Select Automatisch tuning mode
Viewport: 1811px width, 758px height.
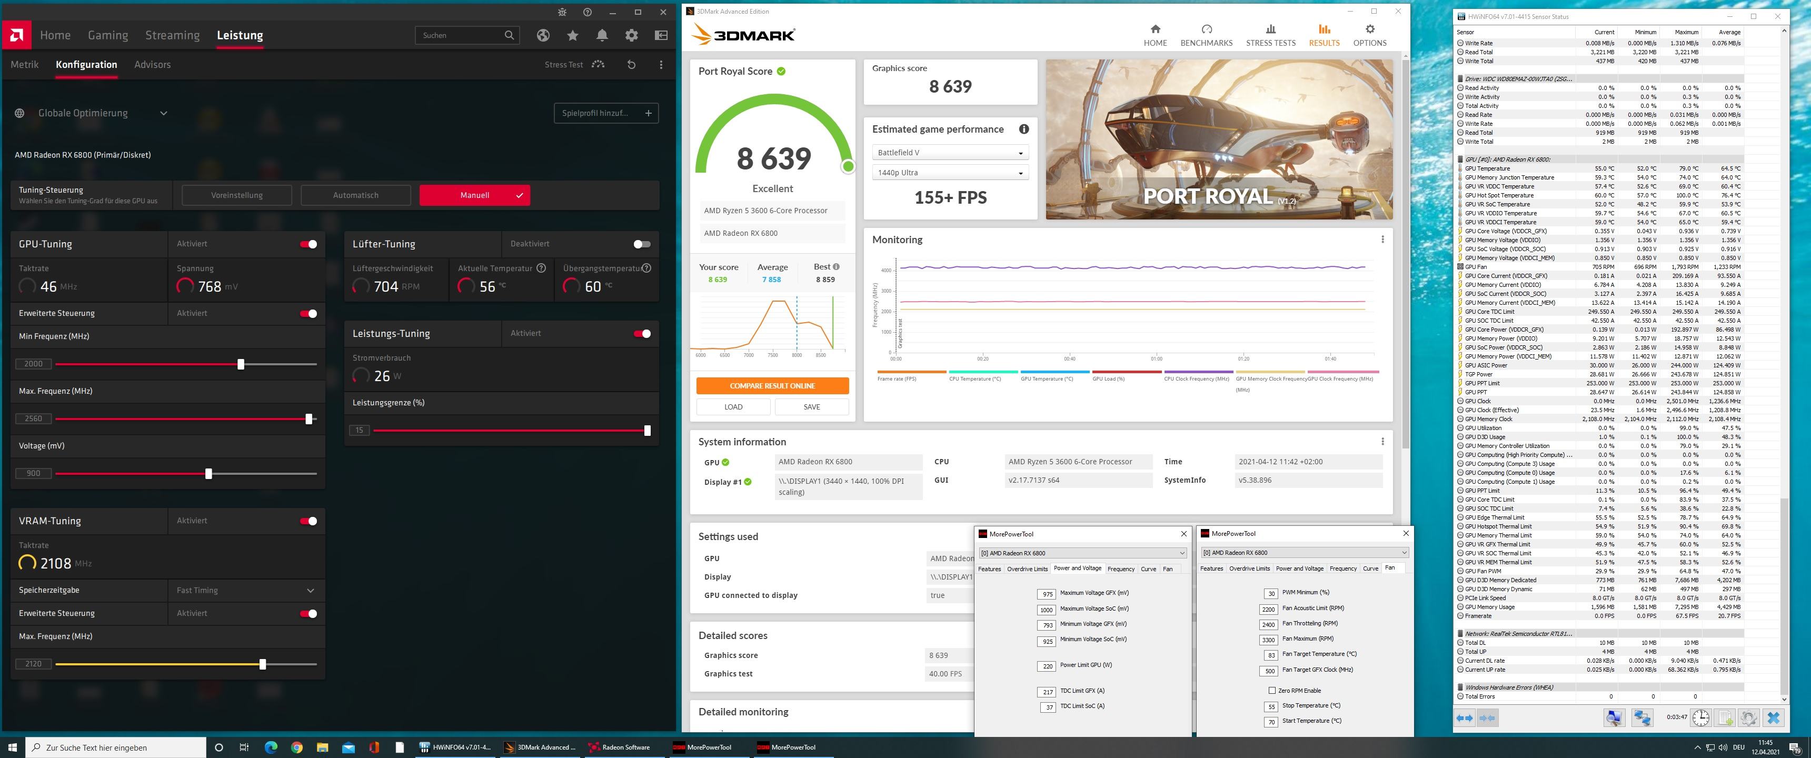pyautogui.click(x=356, y=195)
